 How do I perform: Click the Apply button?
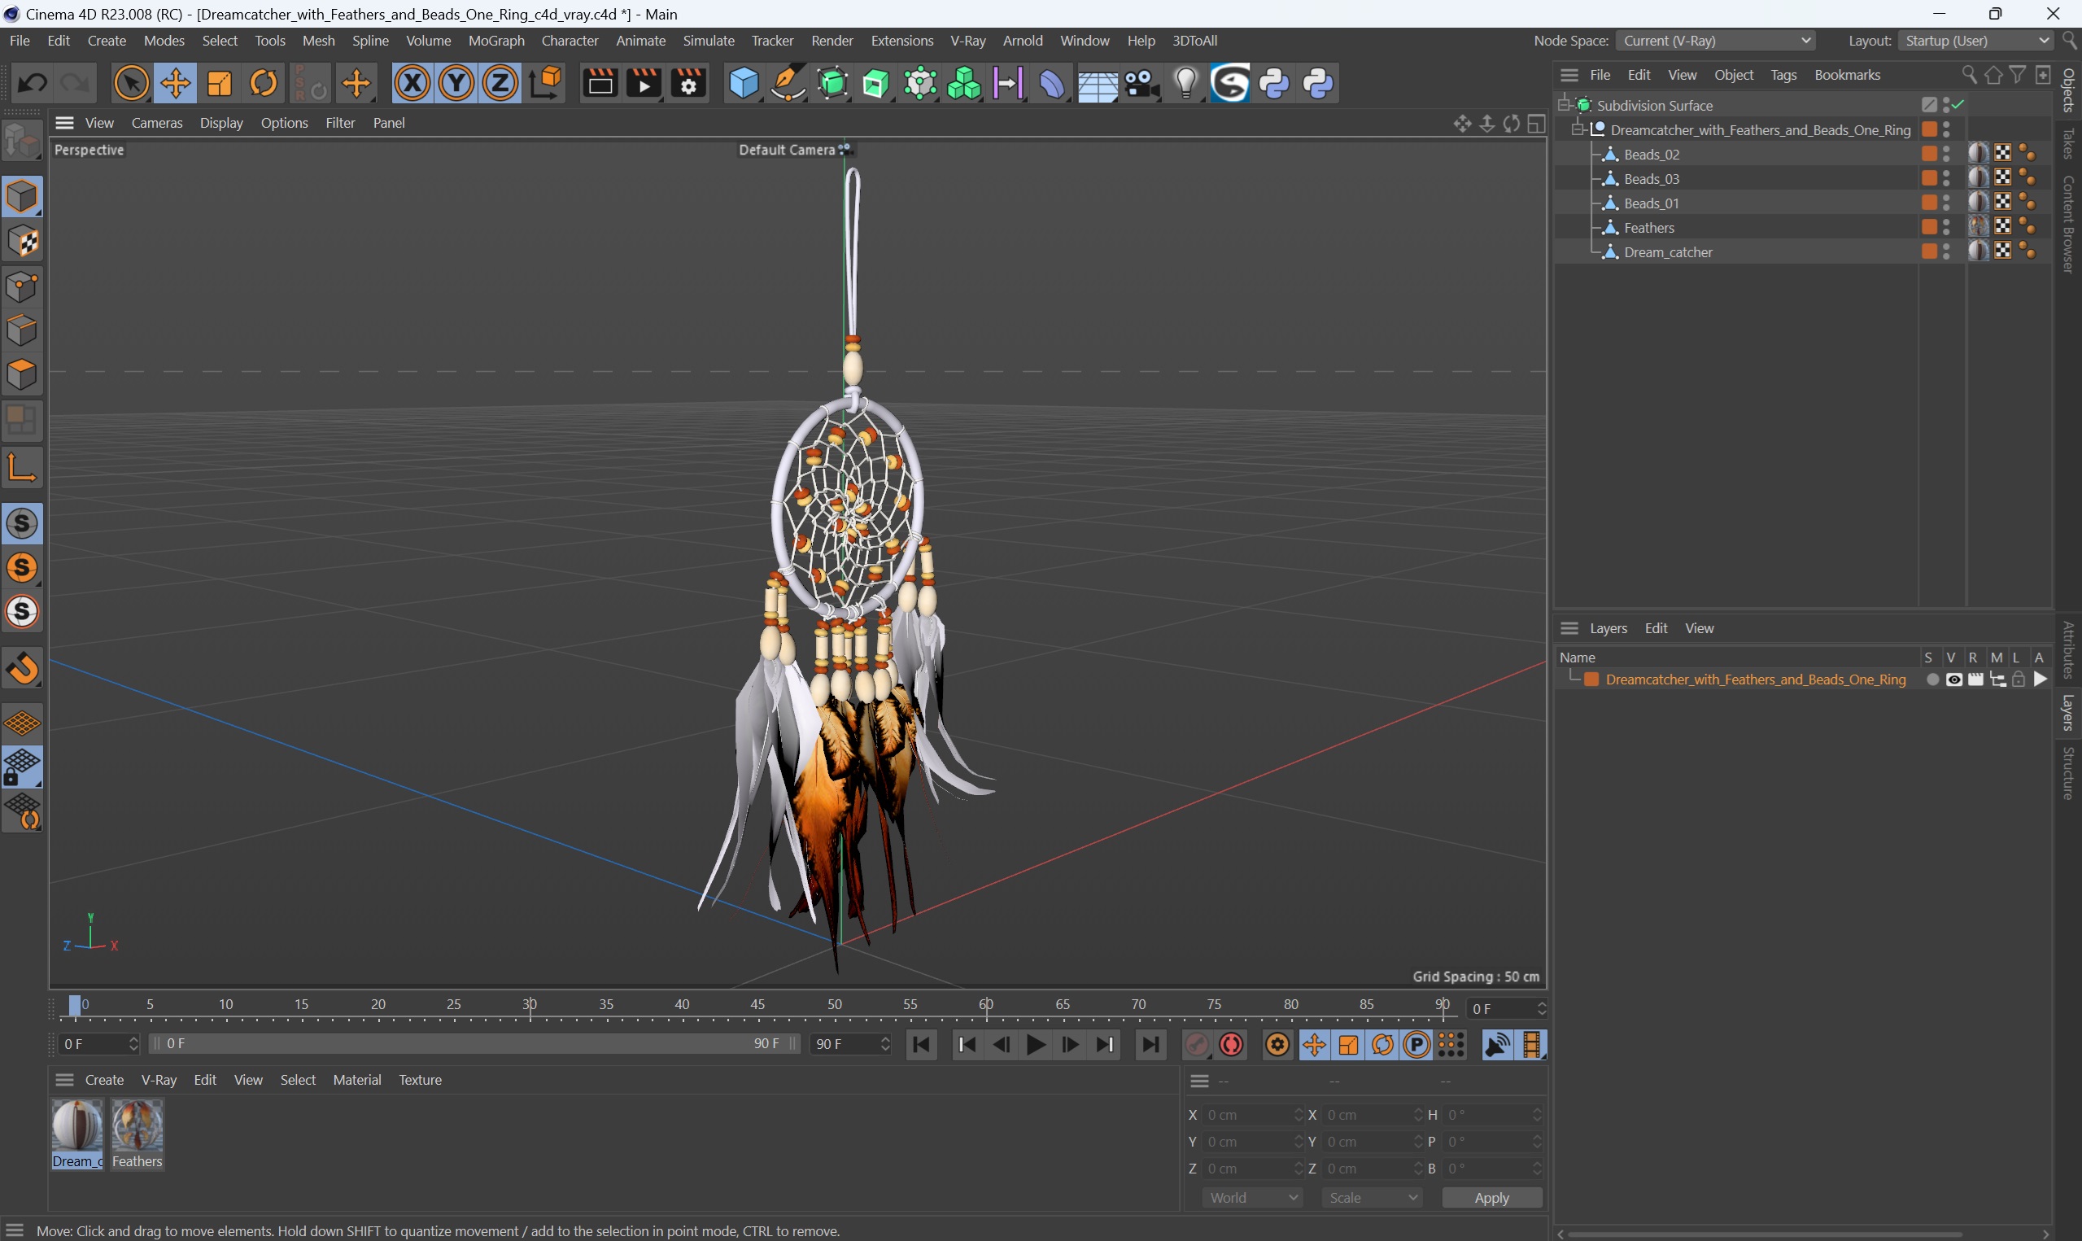1492,1198
